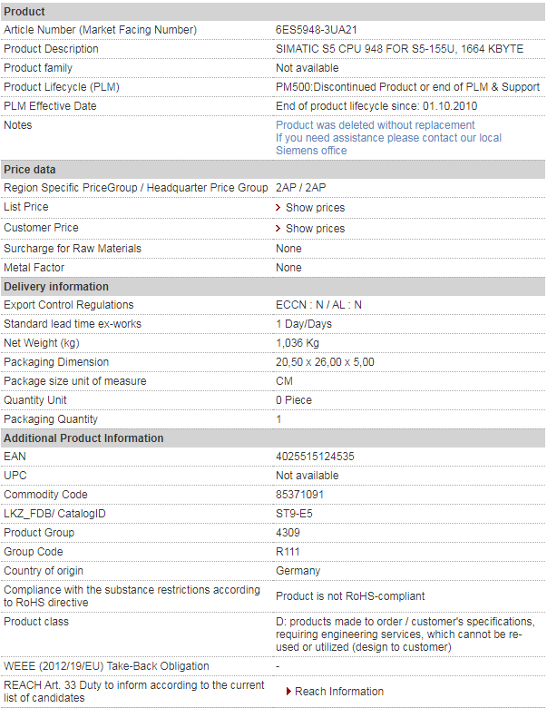
Task: Open the Reach Information link
Action: point(338,692)
